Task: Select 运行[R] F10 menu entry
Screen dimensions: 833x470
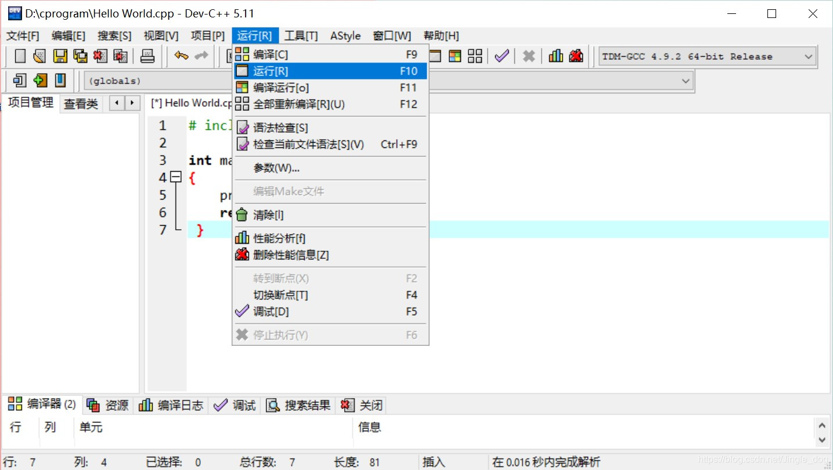Action: coord(330,71)
